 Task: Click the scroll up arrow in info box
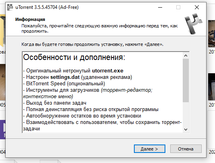[186, 56]
